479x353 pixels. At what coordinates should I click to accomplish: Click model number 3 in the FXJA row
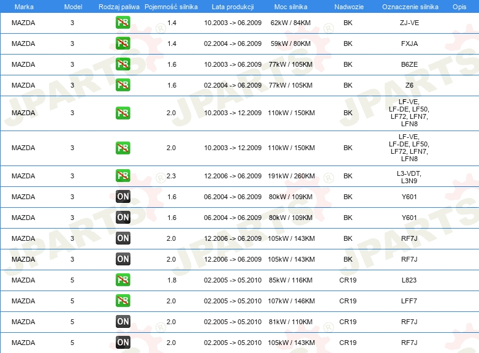72,44
